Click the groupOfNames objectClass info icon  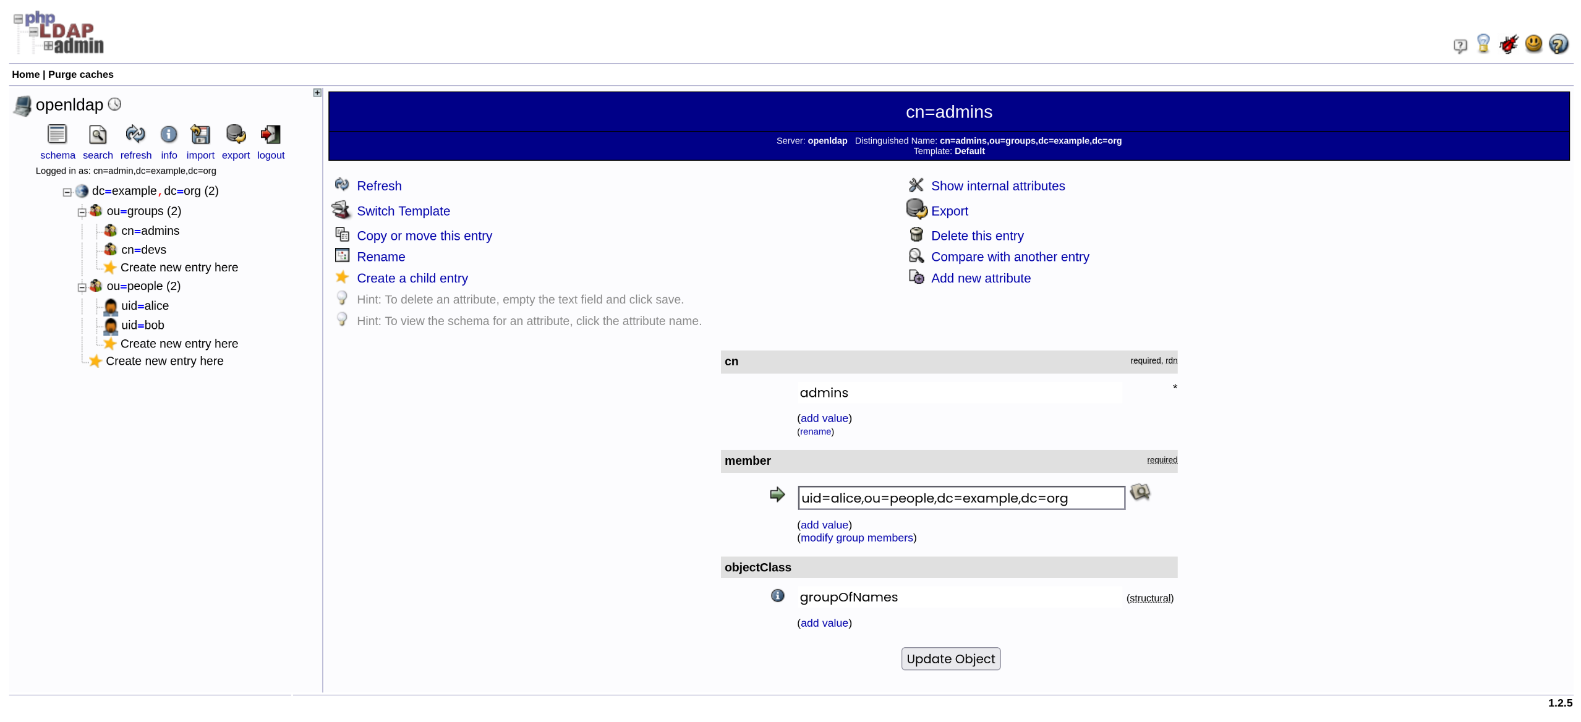[x=777, y=596]
